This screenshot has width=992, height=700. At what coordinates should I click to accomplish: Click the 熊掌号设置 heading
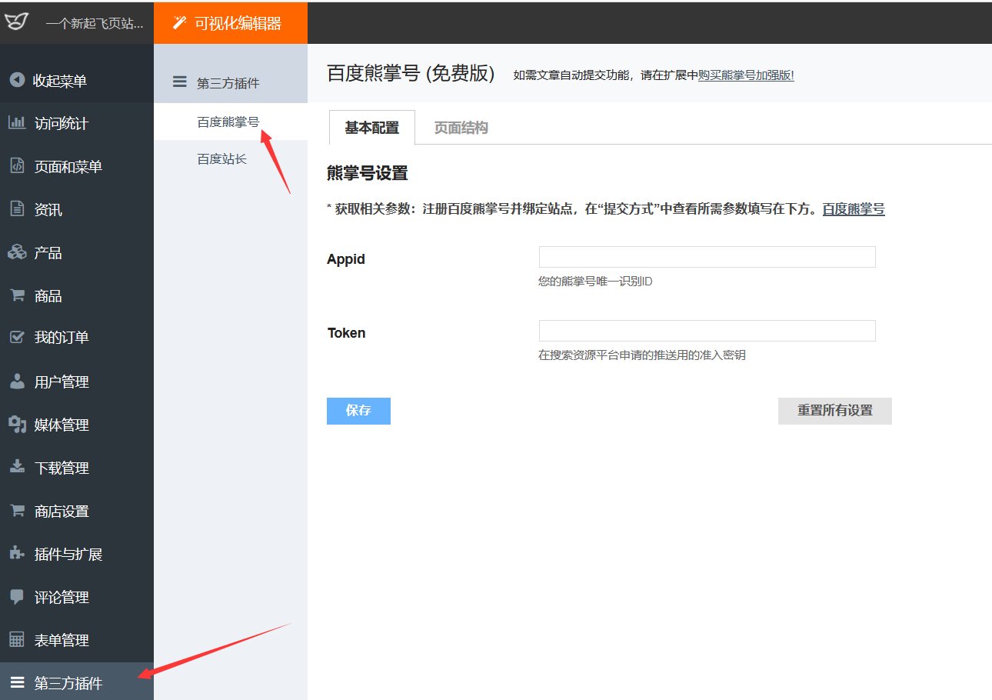click(368, 173)
